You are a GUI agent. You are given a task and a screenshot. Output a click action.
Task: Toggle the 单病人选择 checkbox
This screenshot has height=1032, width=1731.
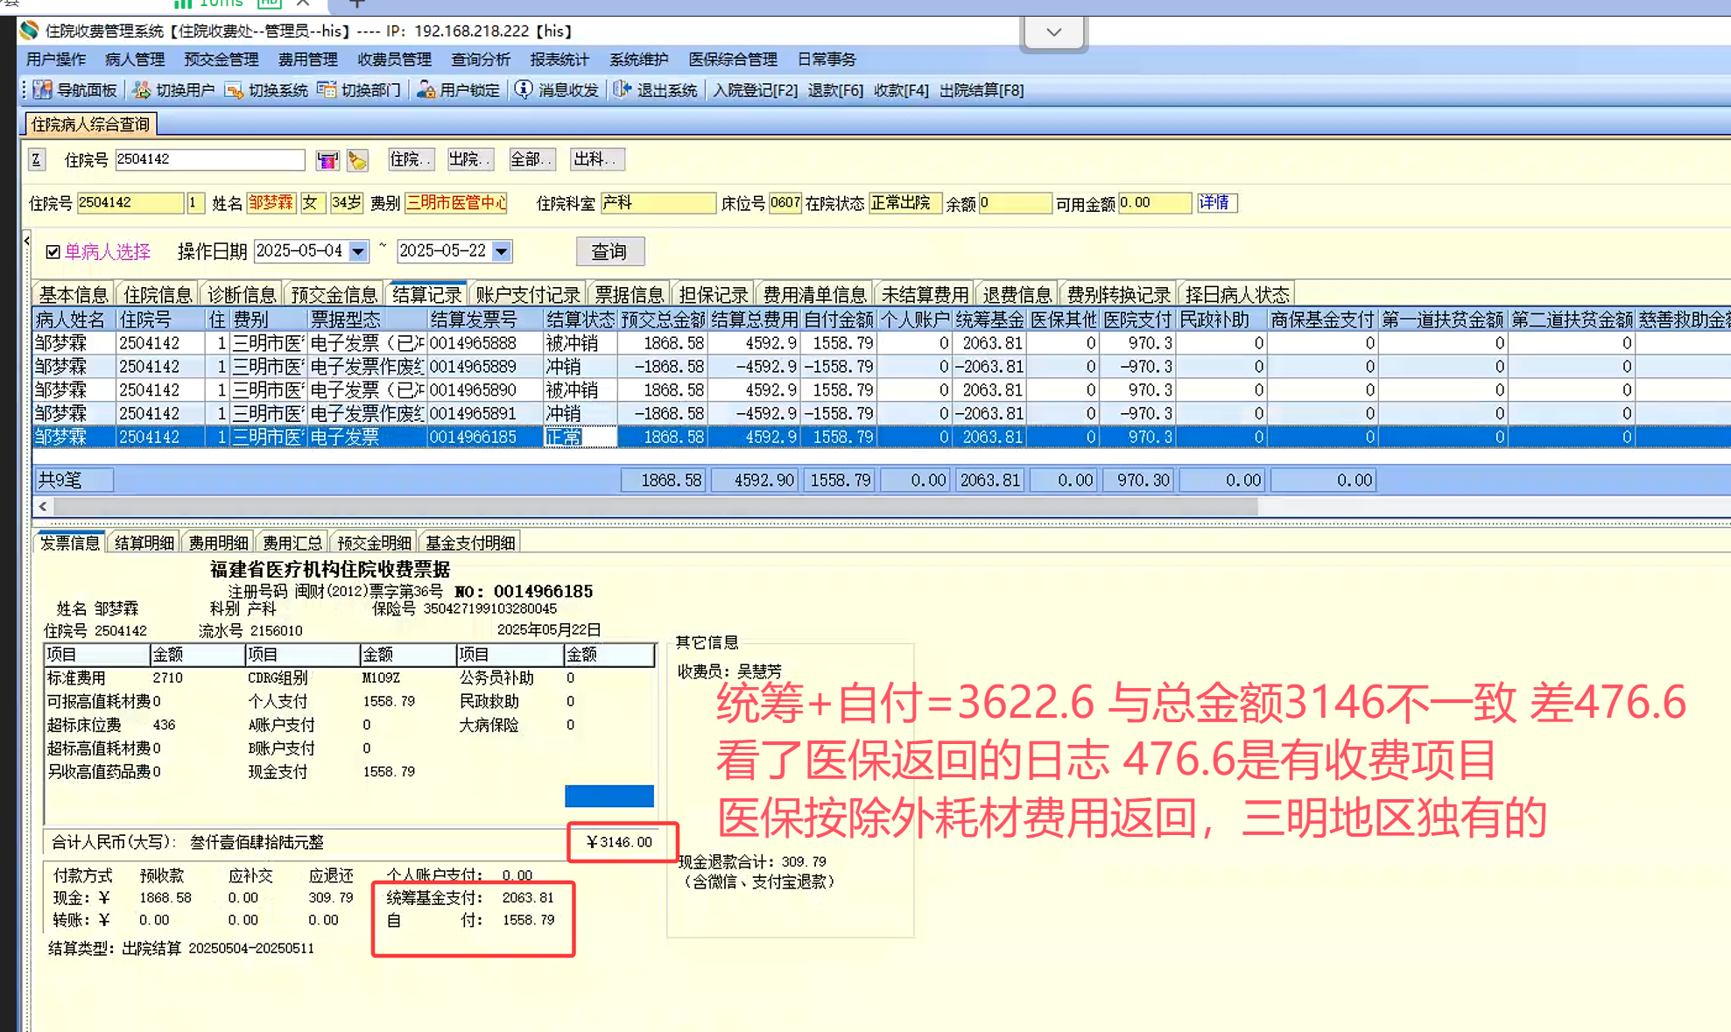tap(53, 252)
